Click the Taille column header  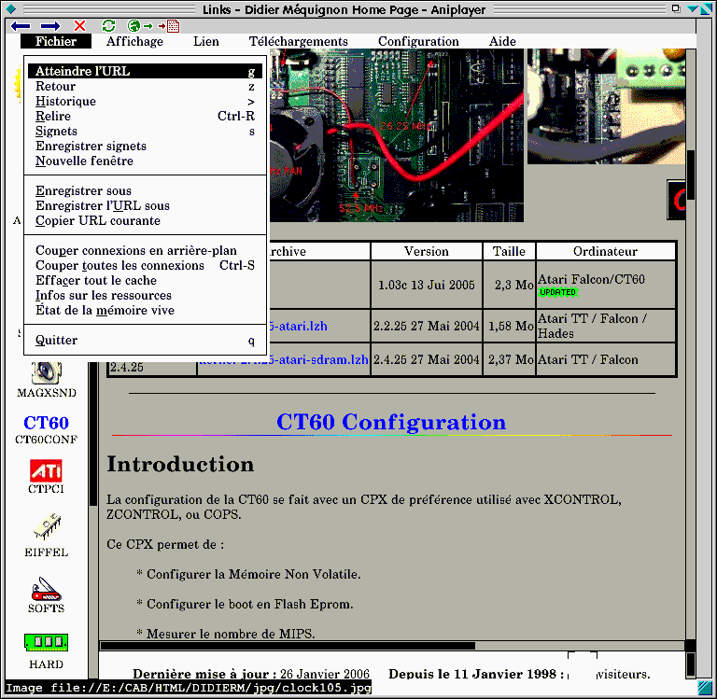click(x=509, y=251)
